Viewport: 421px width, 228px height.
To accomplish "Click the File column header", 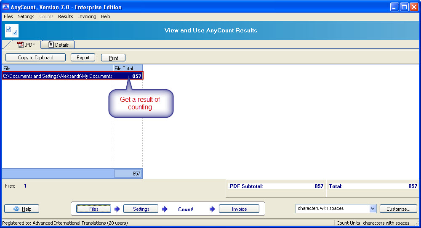I will click(57, 69).
